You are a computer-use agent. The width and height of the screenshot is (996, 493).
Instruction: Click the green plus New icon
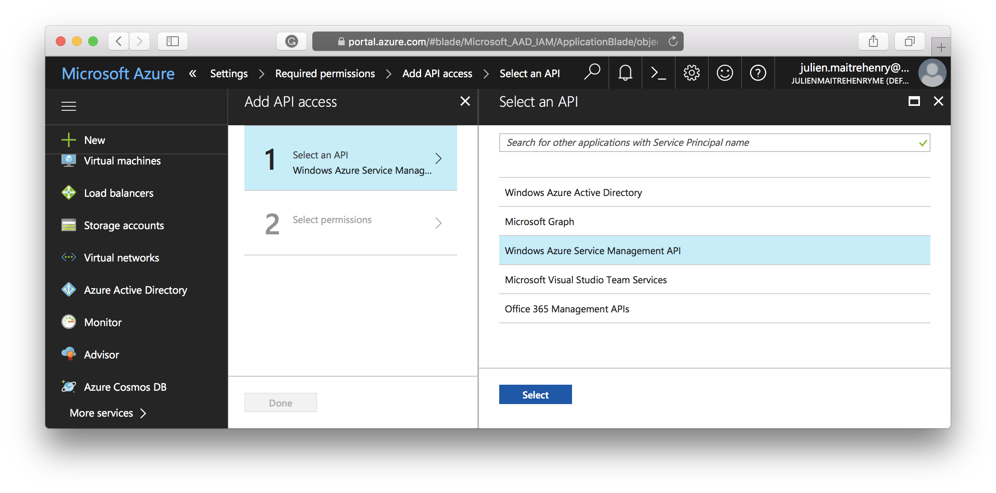(69, 140)
